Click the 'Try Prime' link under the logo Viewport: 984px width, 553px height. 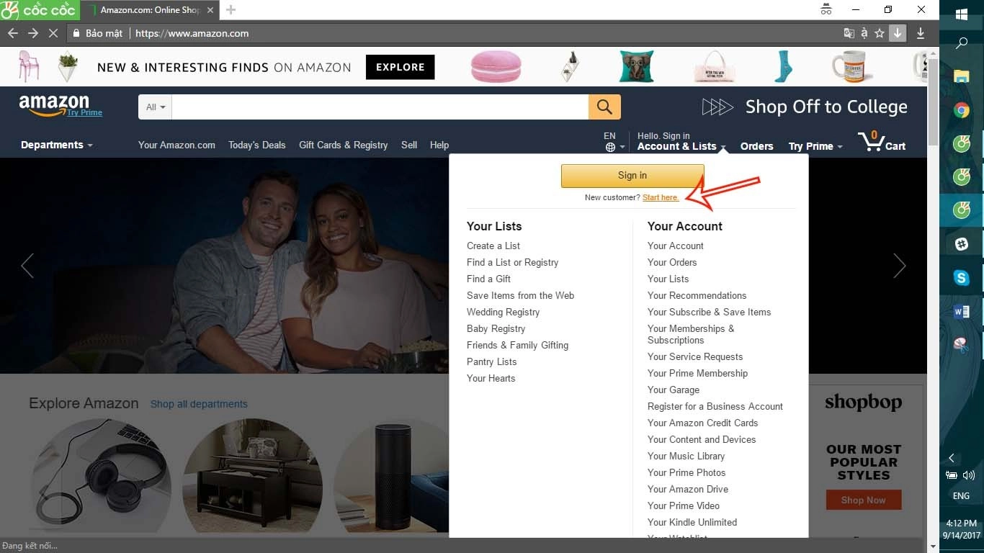tap(85, 112)
